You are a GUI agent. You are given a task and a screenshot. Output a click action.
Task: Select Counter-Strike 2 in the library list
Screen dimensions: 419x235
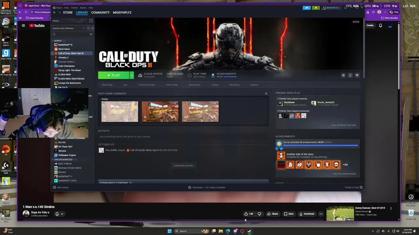[66, 62]
